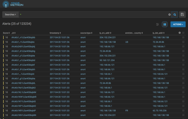
Task: Open the ACTIONS dropdown
Action: pyautogui.click(x=178, y=24)
